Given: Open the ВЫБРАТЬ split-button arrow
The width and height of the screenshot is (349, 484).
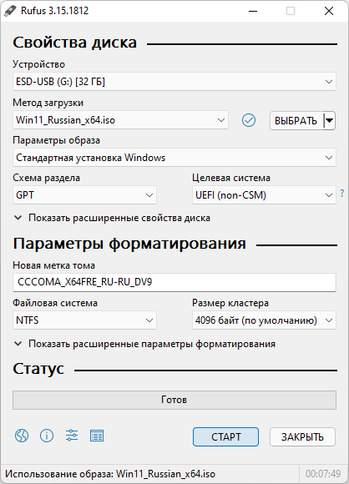Looking at the screenshot, I should pyautogui.click(x=330, y=120).
